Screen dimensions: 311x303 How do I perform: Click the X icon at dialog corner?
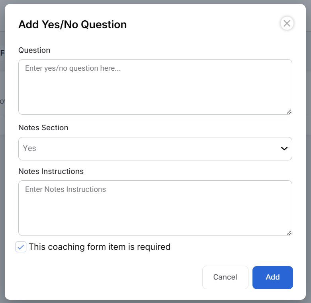(287, 23)
